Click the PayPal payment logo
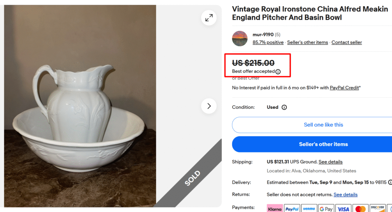 (292, 209)
